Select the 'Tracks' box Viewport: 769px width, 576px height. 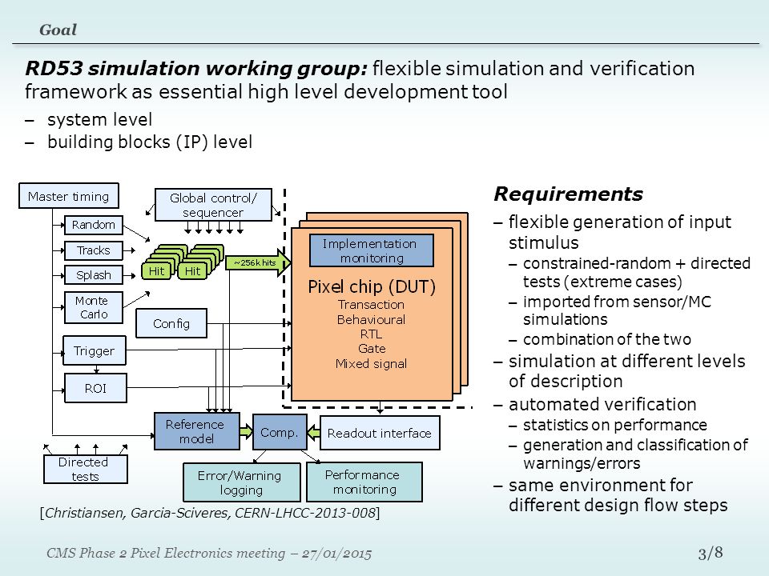(93, 250)
